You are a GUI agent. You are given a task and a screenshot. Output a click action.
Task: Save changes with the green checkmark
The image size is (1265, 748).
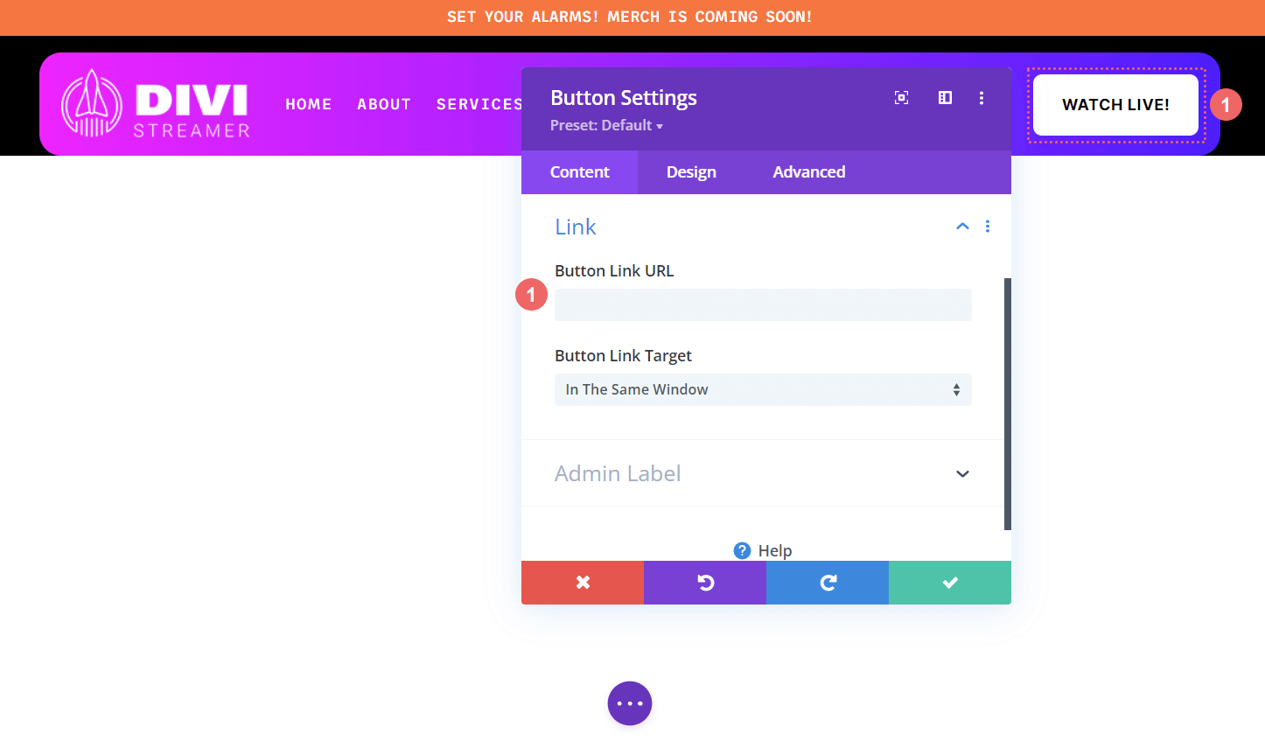pyautogui.click(x=949, y=582)
